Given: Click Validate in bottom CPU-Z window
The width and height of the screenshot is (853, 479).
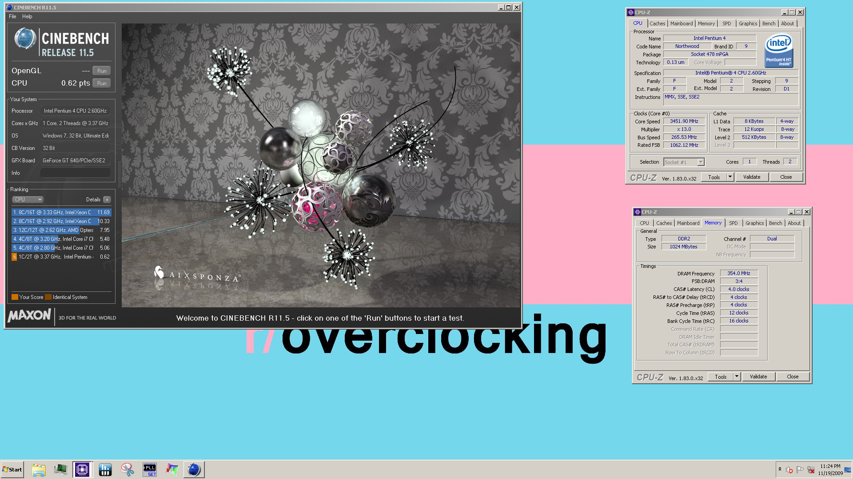Looking at the screenshot, I should click(x=758, y=377).
